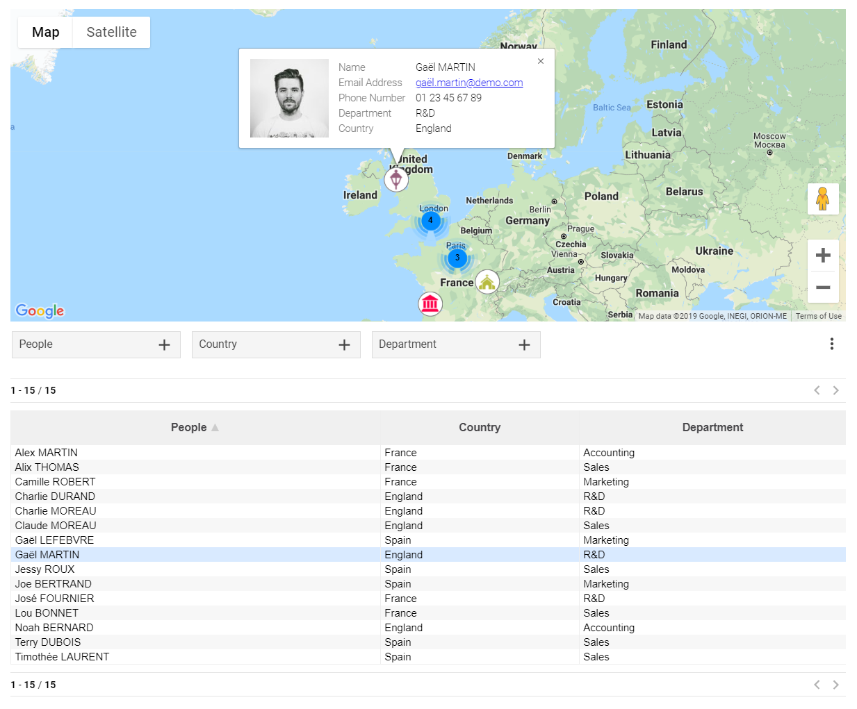
Task: Zoom in on the map
Action: (822, 256)
